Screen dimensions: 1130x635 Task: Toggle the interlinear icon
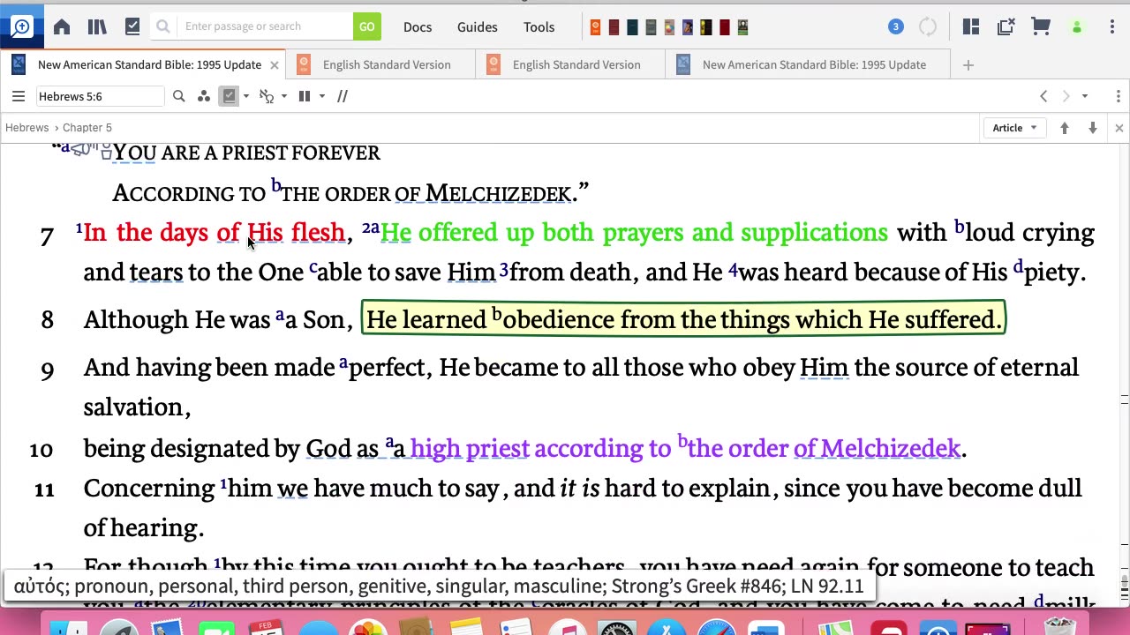pos(267,96)
